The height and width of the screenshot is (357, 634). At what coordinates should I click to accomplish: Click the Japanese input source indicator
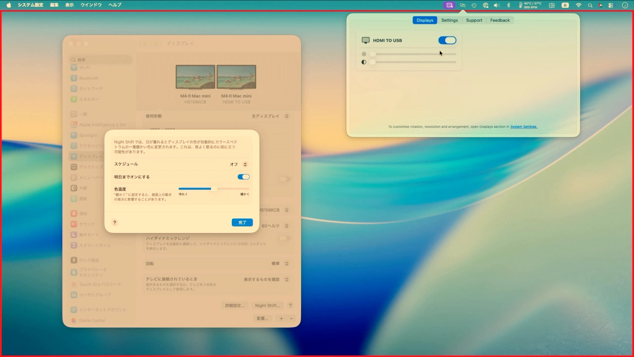coord(565,5)
